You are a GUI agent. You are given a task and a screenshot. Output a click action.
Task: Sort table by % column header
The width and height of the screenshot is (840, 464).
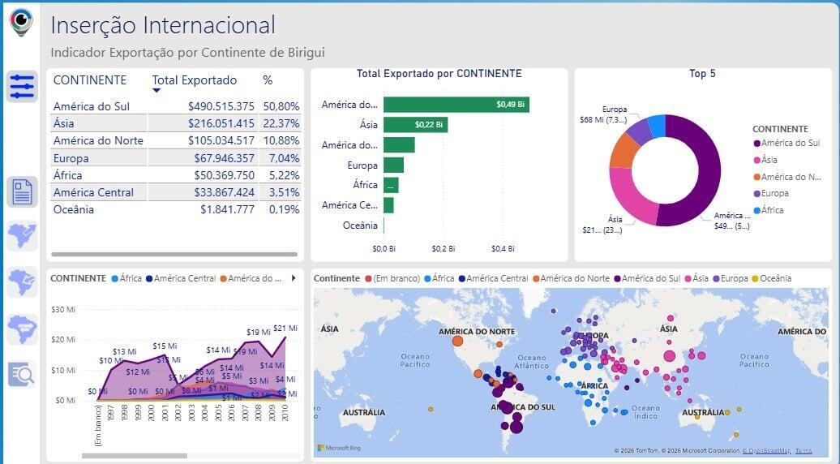pos(268,80)
